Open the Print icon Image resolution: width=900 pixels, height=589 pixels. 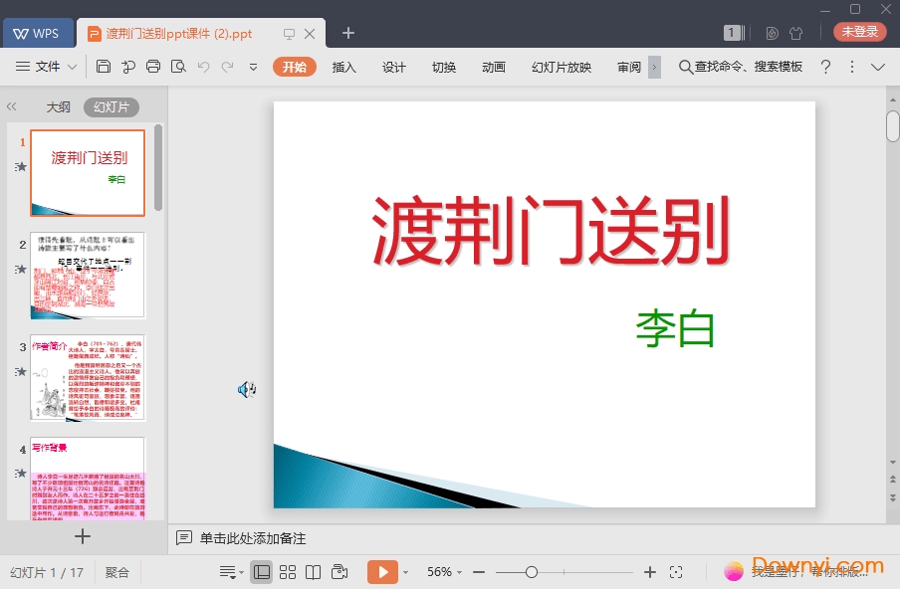154,67
